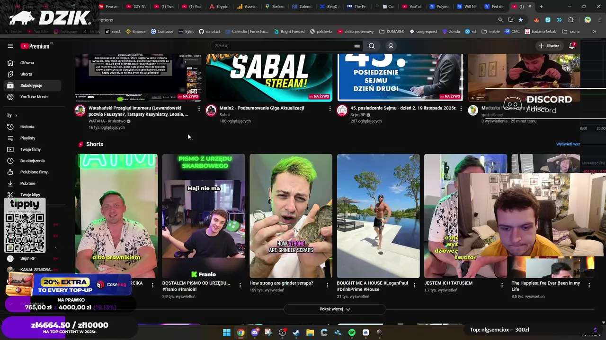Screen dimensions: 606x340
Task: Switch to the 'Fed de' browser tab
Action: click(495, 7)
